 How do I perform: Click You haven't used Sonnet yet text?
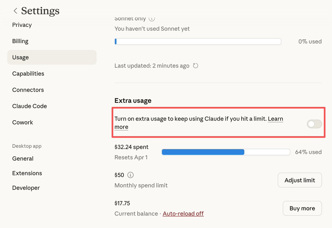tap(152, 29)
